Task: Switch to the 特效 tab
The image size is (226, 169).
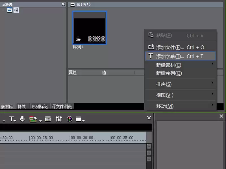Action: pyautogui.click(x=22, y=106)
